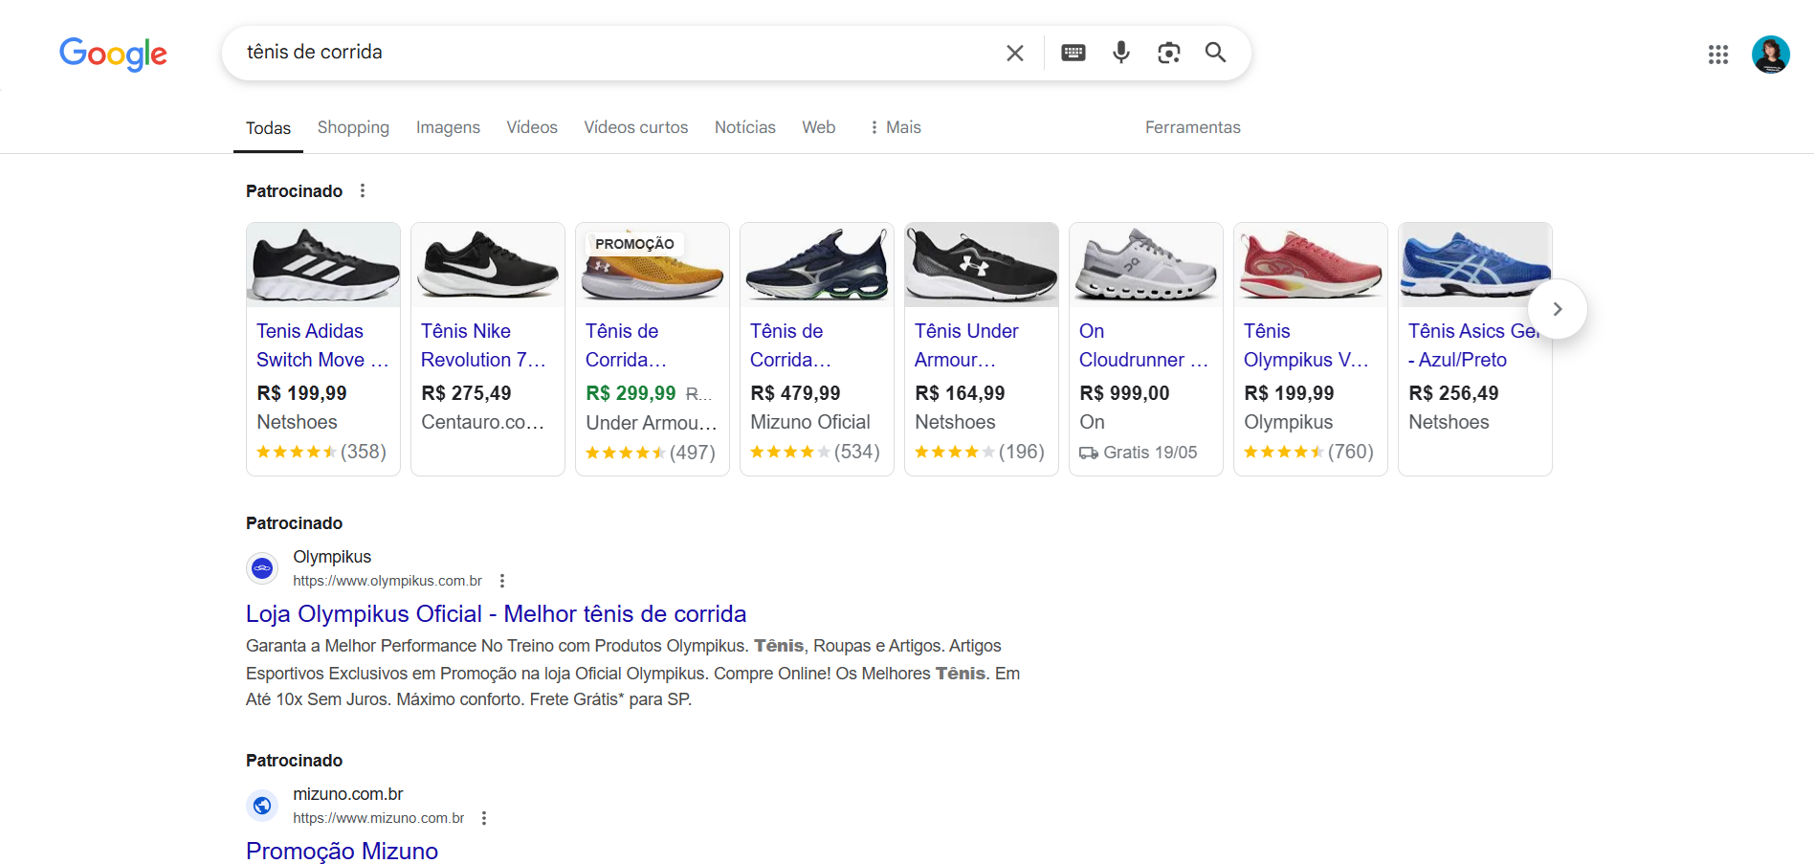This screenshot has width=1814, height=864.
Task: Open Asics blue shoe image
Action: (1475, 265)
